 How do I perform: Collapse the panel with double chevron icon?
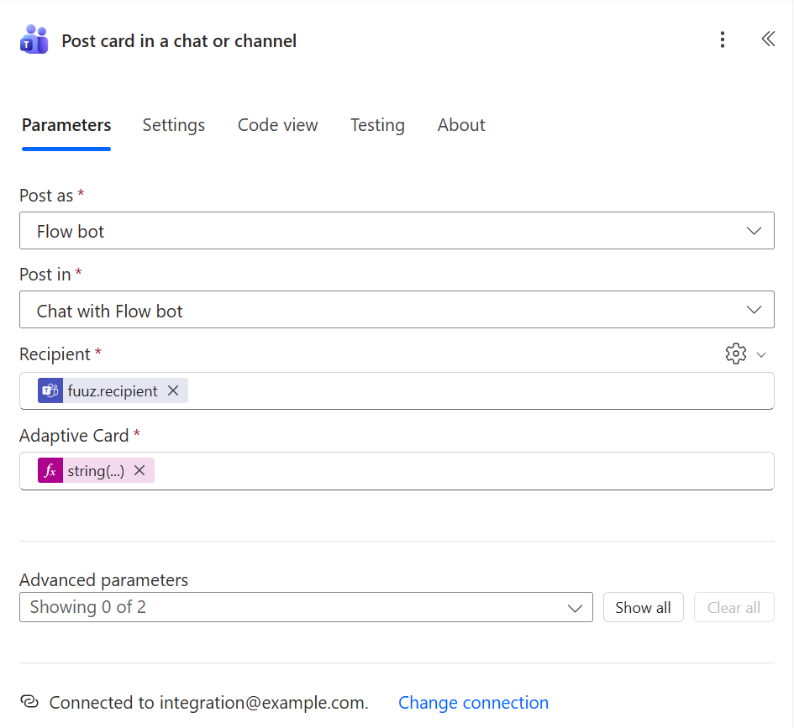[768, 39]
